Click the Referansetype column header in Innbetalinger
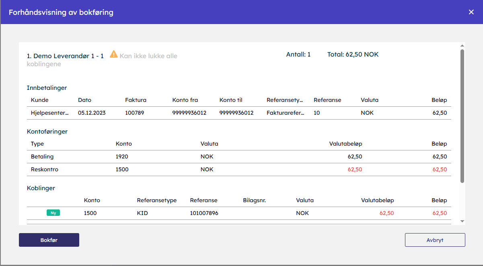483x266 pixels. [284, 100]
